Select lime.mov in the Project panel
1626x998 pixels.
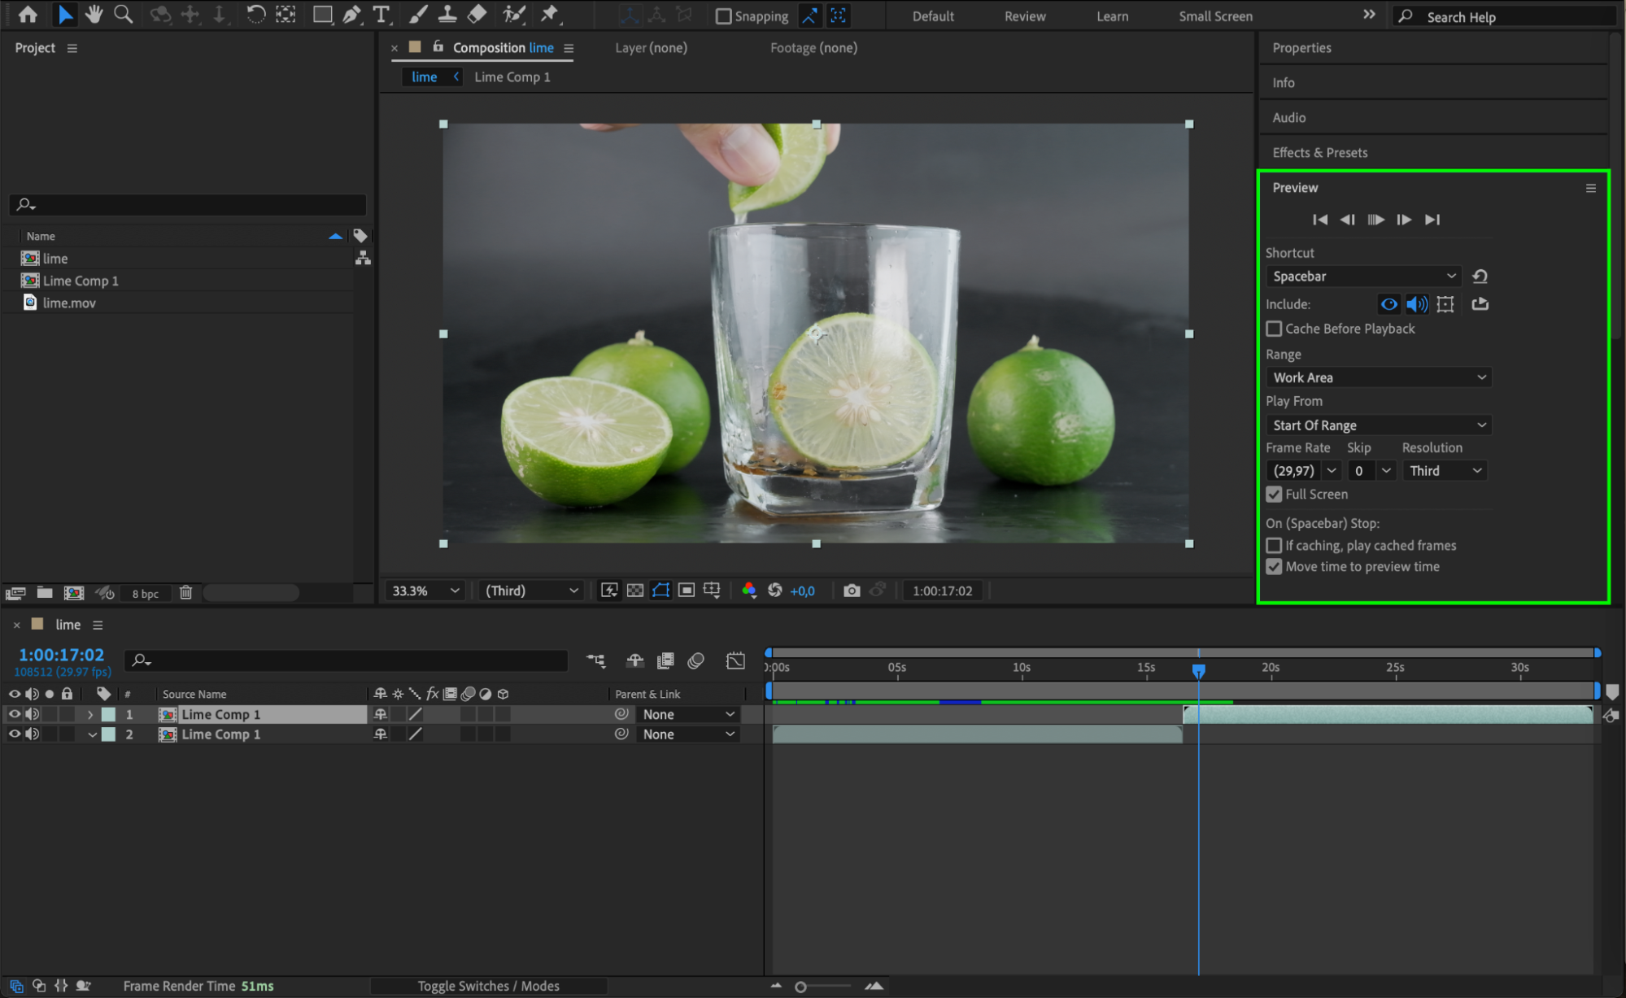[69, 303]
